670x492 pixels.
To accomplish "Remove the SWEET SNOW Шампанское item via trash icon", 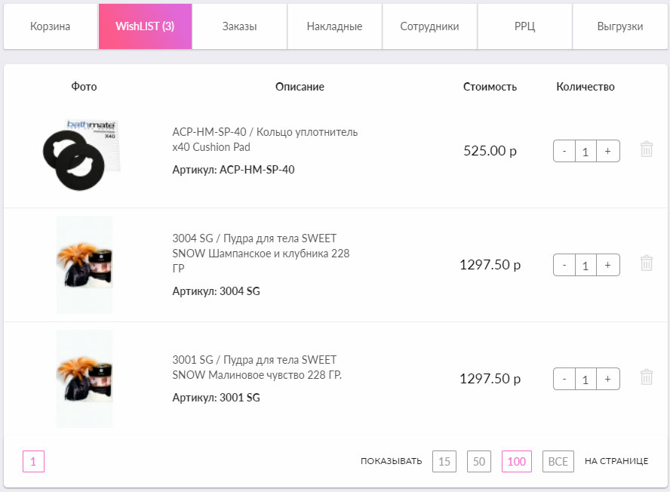I will 646,264.
